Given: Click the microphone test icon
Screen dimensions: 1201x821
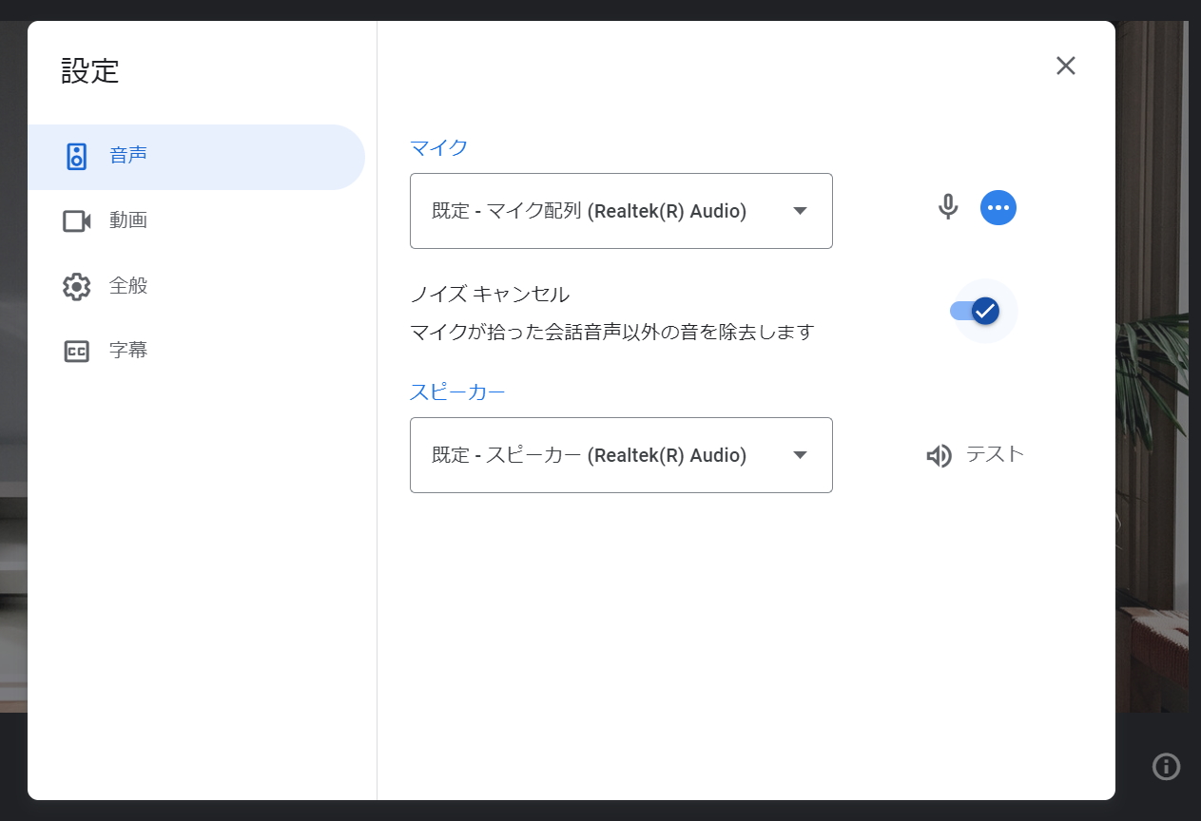Looking at the screenshot, I should click(948, 207).
